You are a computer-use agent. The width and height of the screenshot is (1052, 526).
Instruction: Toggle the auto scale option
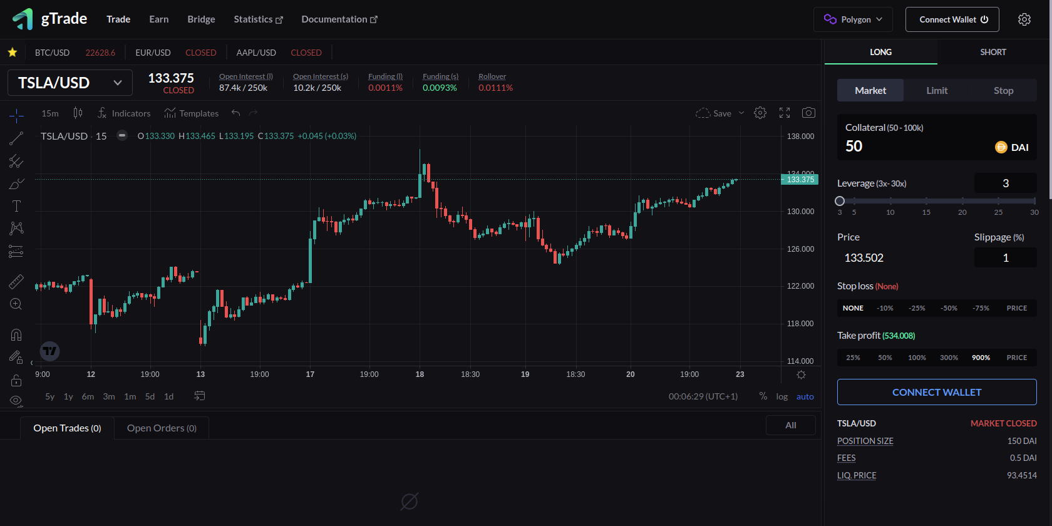805,396
